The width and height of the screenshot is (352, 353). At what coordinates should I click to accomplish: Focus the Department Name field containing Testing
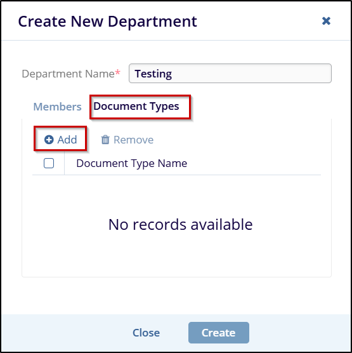(x=230, y=74)
